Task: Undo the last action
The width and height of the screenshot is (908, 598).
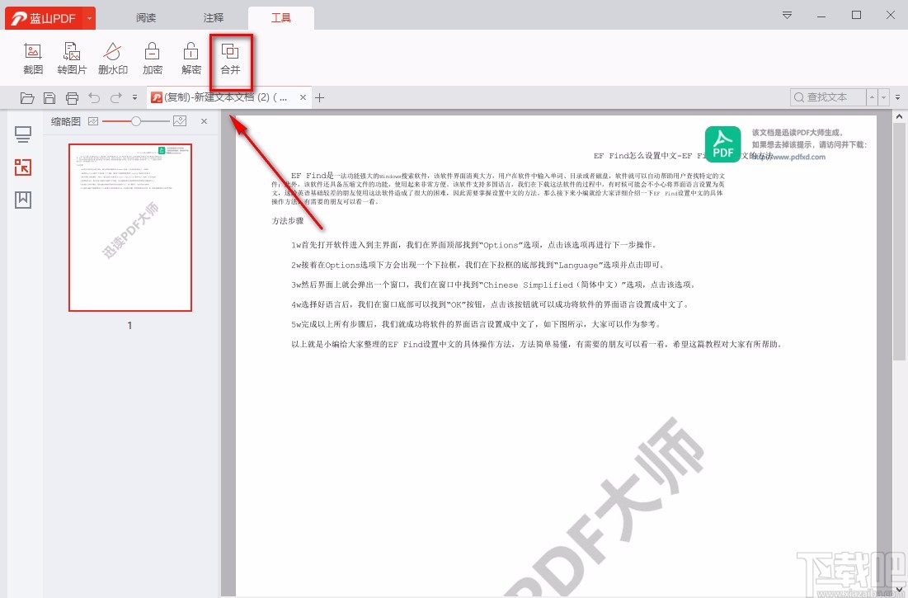Action: [94, 98]
